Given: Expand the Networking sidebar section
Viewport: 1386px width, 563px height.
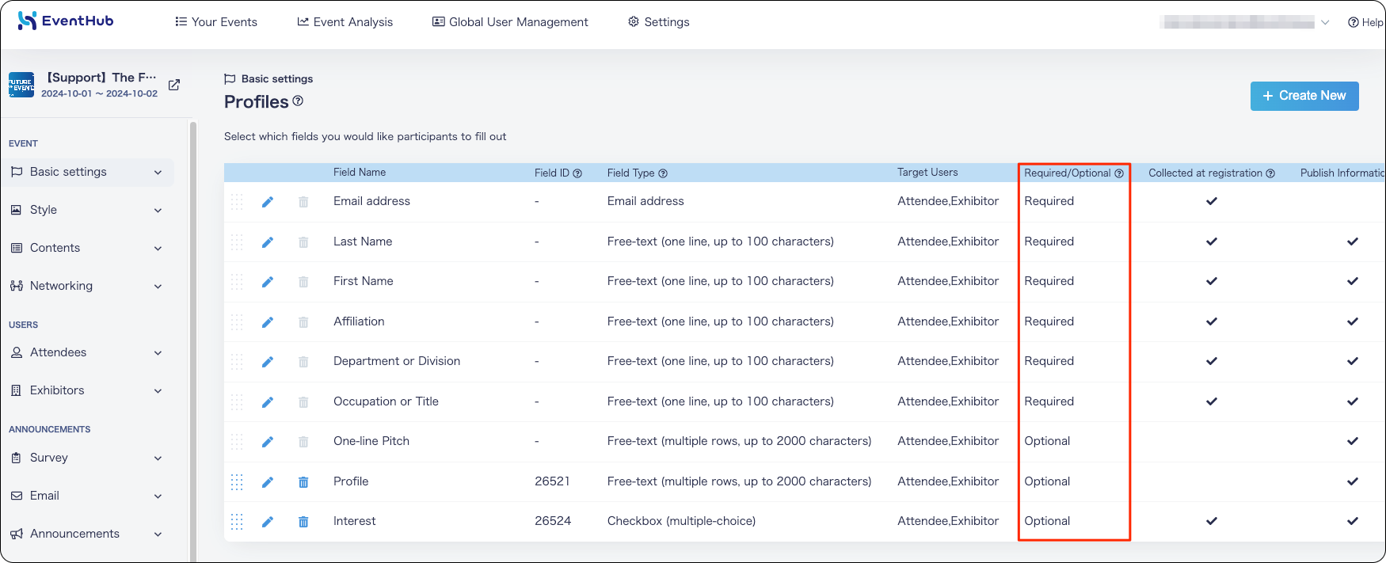Looking at the screenshot, I should tap(87, 286).
